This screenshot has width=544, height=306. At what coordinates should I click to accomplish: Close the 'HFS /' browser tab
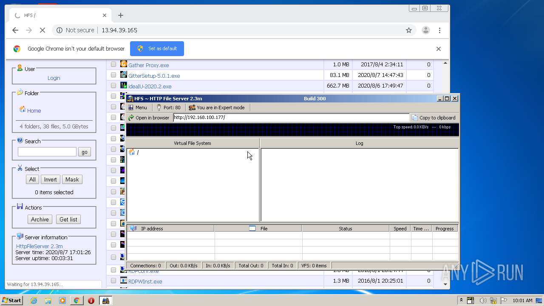point(105,15)
